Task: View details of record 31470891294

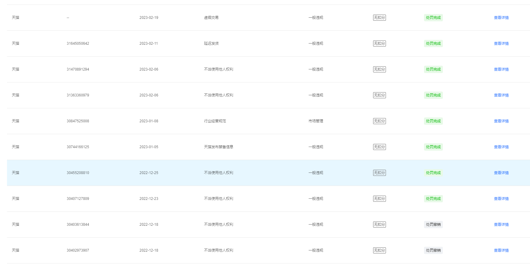Action: tap(501, 69)
